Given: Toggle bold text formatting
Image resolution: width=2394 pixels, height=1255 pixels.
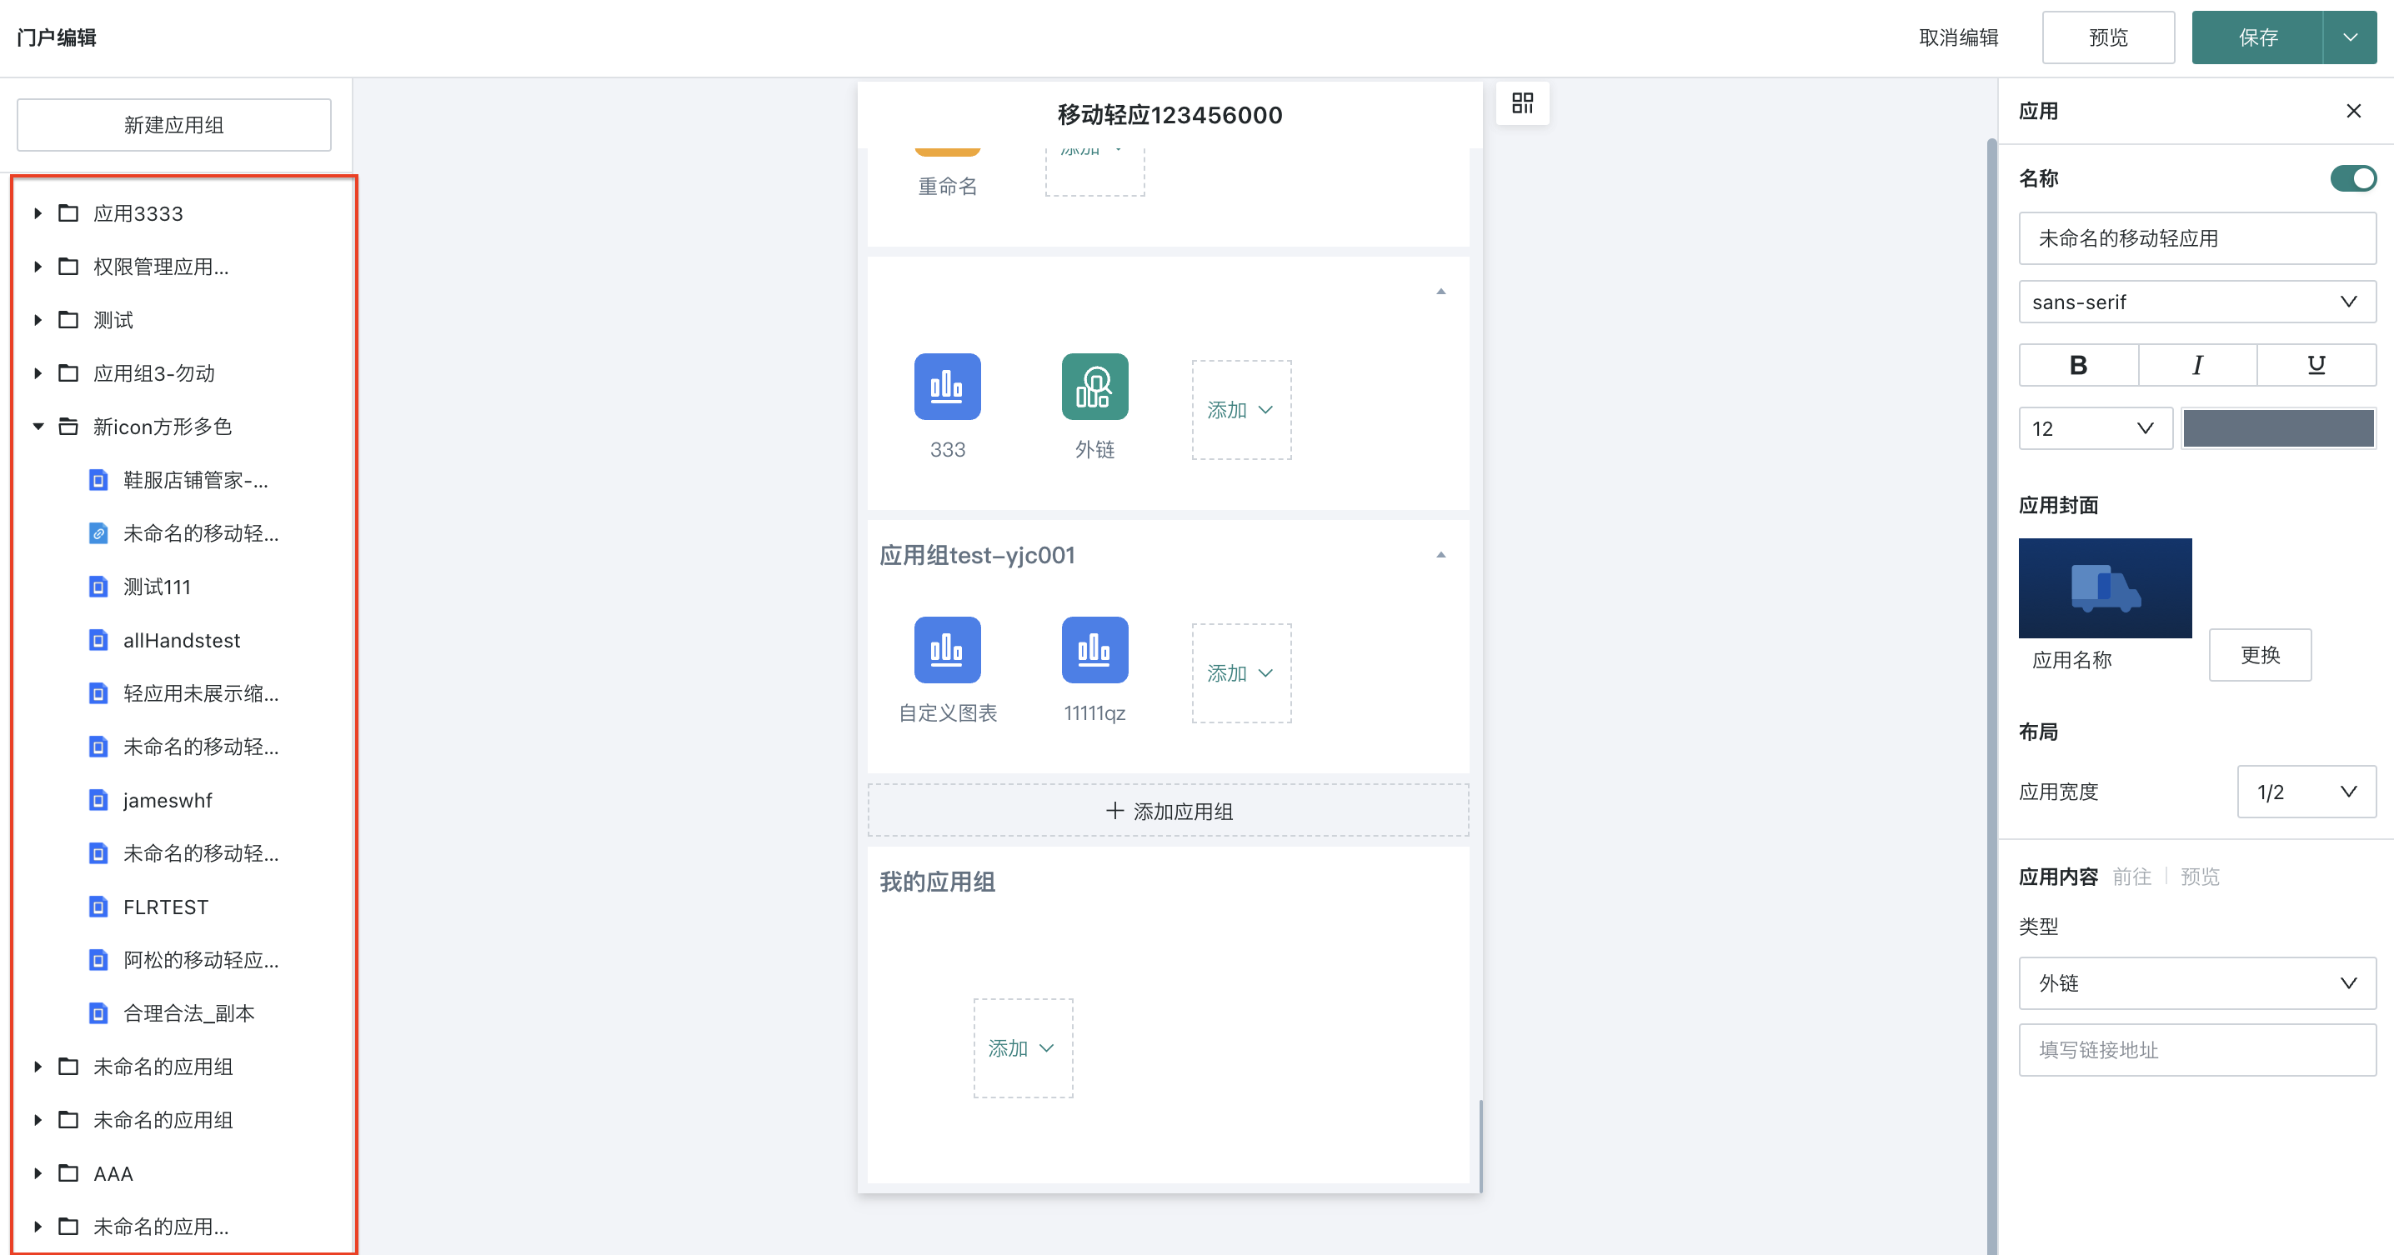Looking at the screenshot, I should tap(2078, 365).
